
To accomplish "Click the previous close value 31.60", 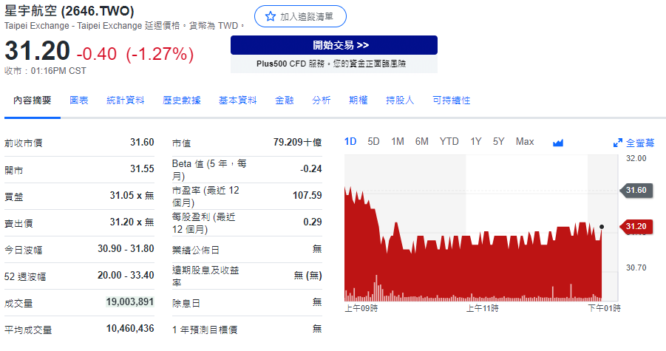I will click(142, 142).
